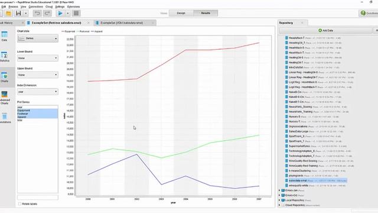Open the Connections menu
Image resolution: width=378 pixels, height=213 pixels.
tap(35, 7)
